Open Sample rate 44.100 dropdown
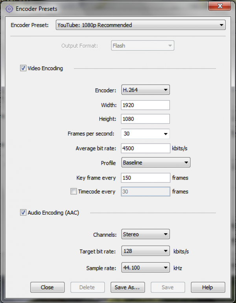This screenshot has width=236, height=303. (x=146, y=267)
